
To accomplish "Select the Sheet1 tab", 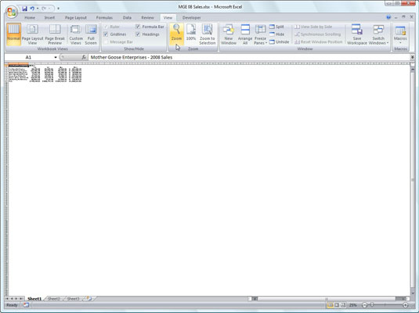I will 34,299.
